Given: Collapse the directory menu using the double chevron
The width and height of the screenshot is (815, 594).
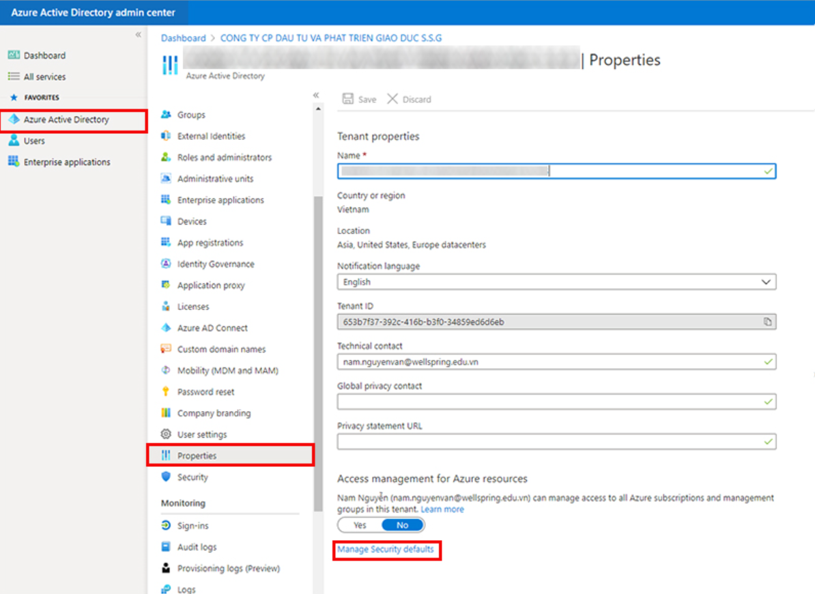Looking at the screenshot, I should (x=316, y=95).
